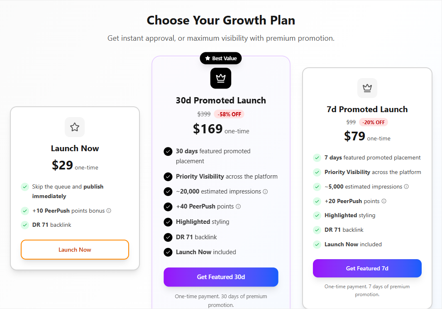Click checkmark beside Highlighted styling on 30d plan
Screen dimensions: 442x309
(x=168, y=221)
